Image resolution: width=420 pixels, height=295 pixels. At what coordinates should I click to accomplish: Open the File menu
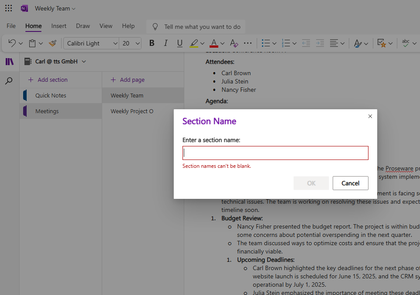[11, 26]
